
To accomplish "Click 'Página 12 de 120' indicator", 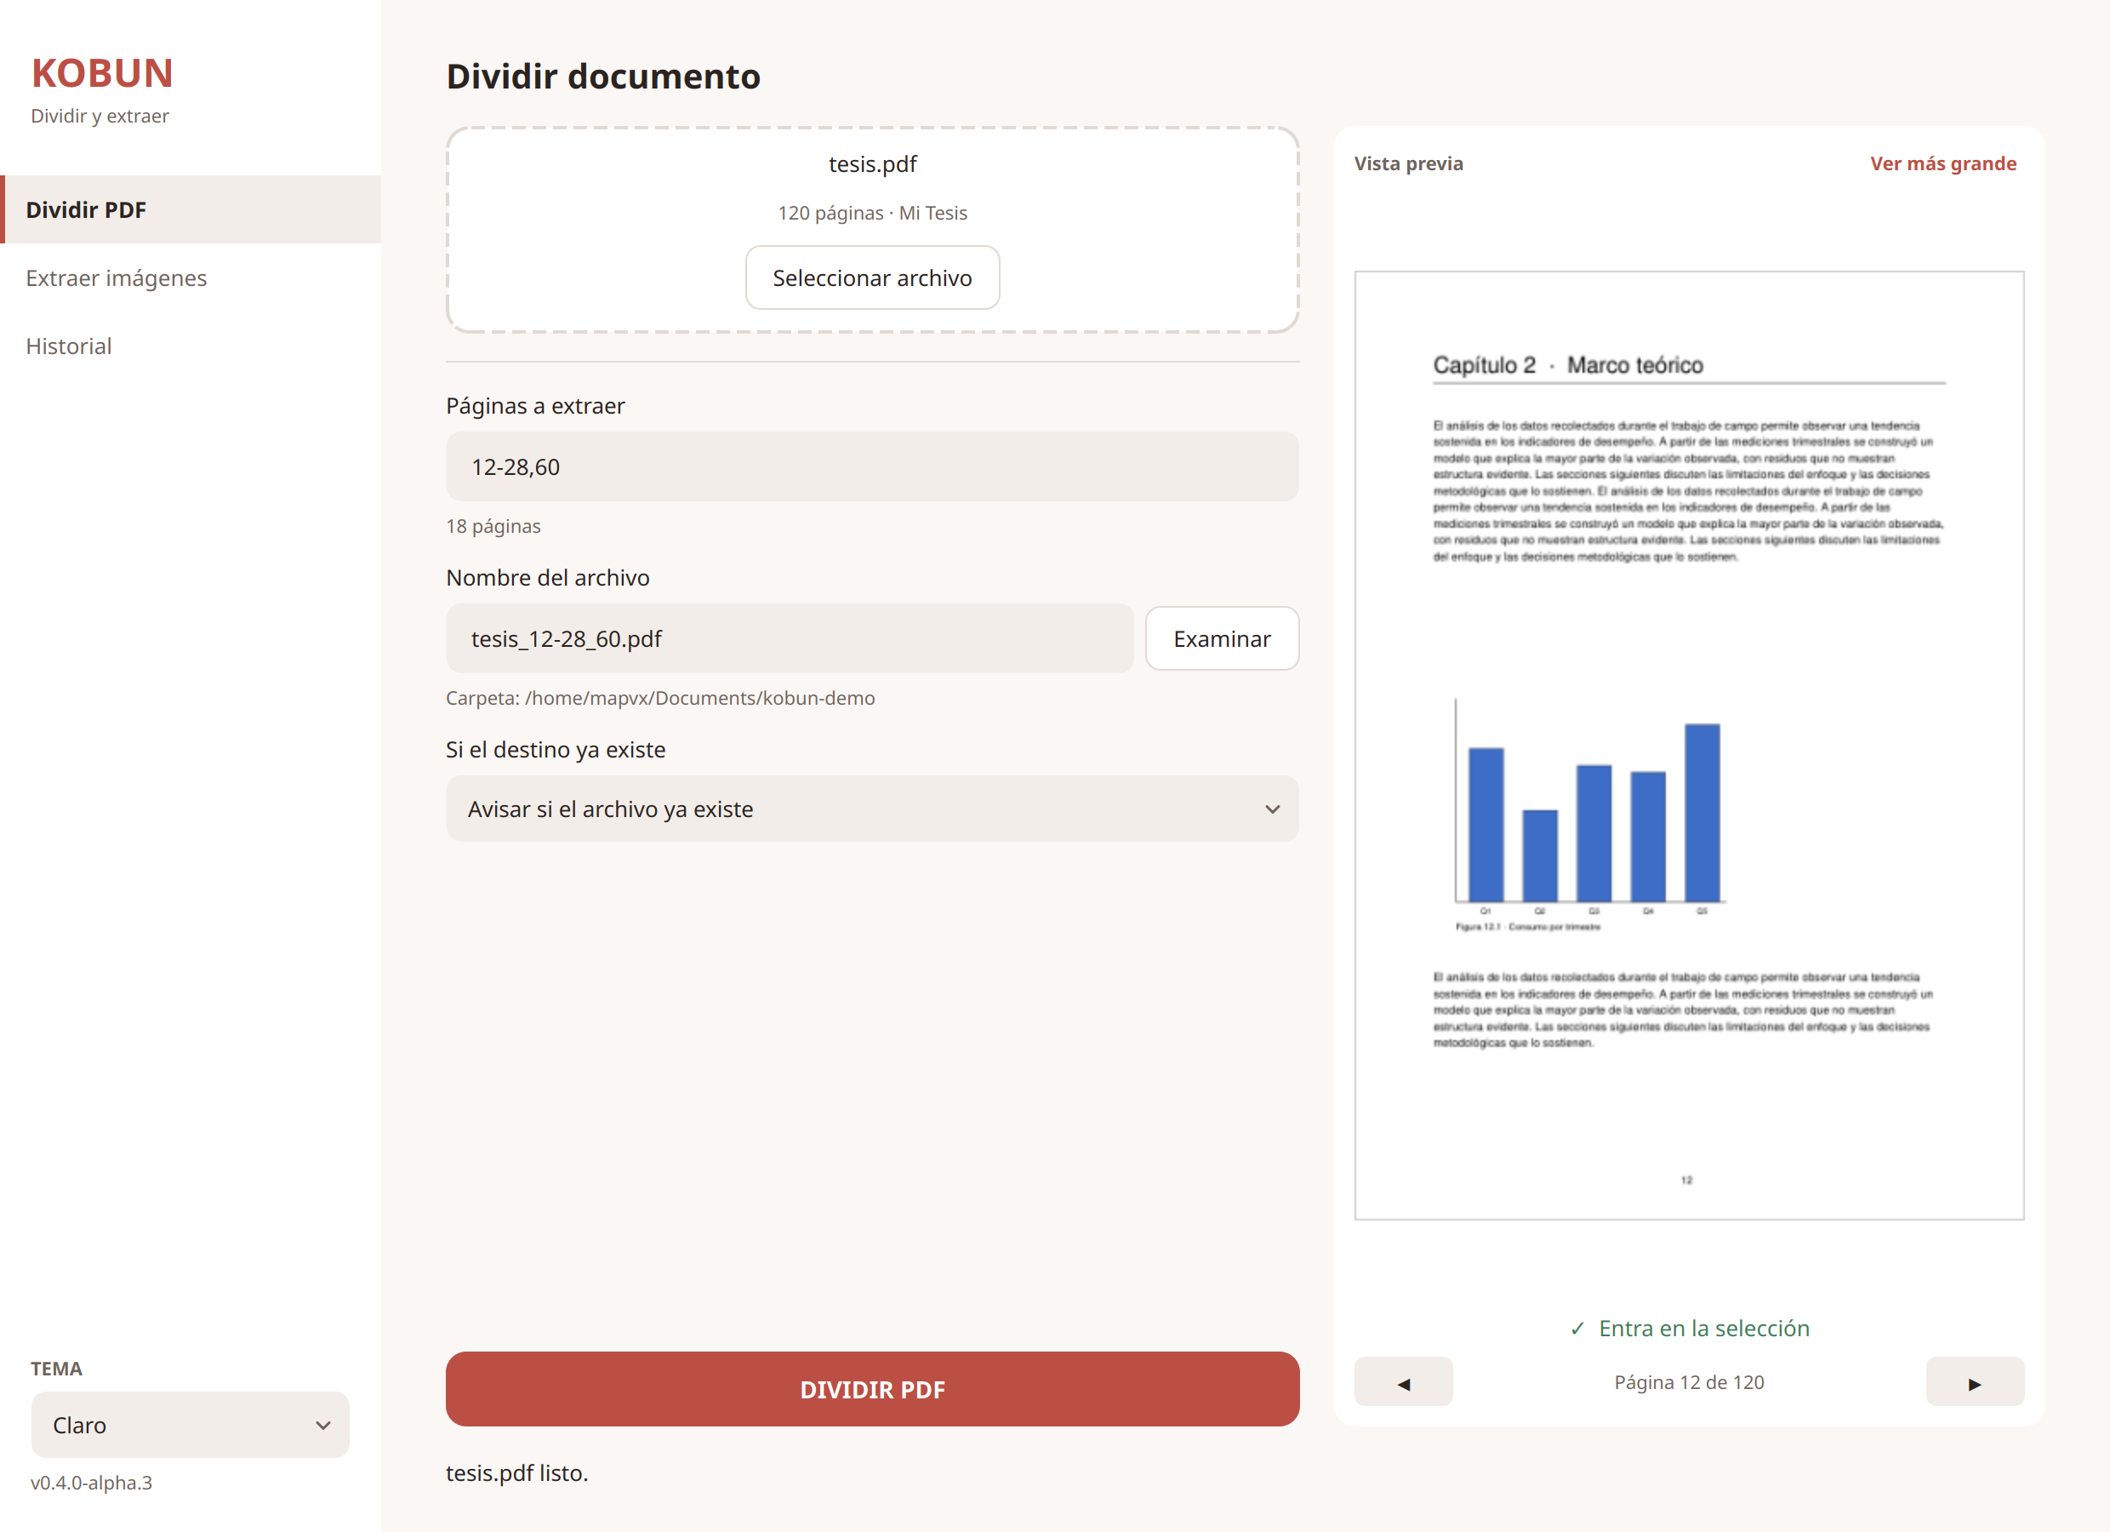I will [x=1689, y=1382].
